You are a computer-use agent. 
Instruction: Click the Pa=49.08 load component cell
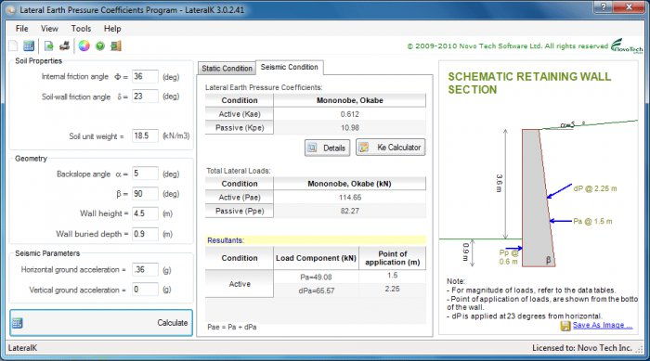coord(316,277)
